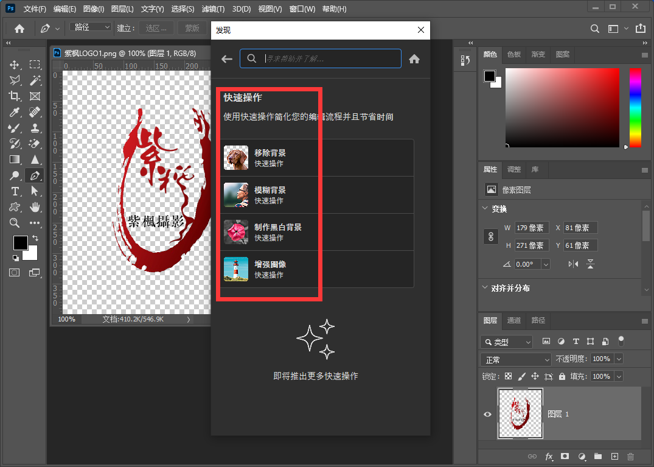Toggle the link width and height constraint
654x467 pixels.
click(491, 237)
